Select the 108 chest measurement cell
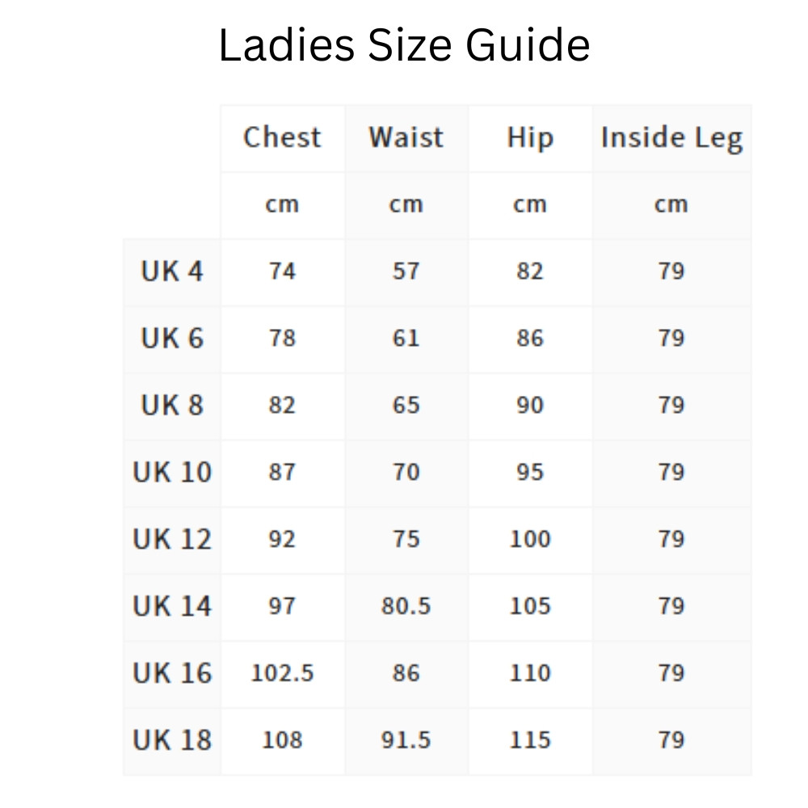Screen dimensions: 808x808 tap(282, 741)
